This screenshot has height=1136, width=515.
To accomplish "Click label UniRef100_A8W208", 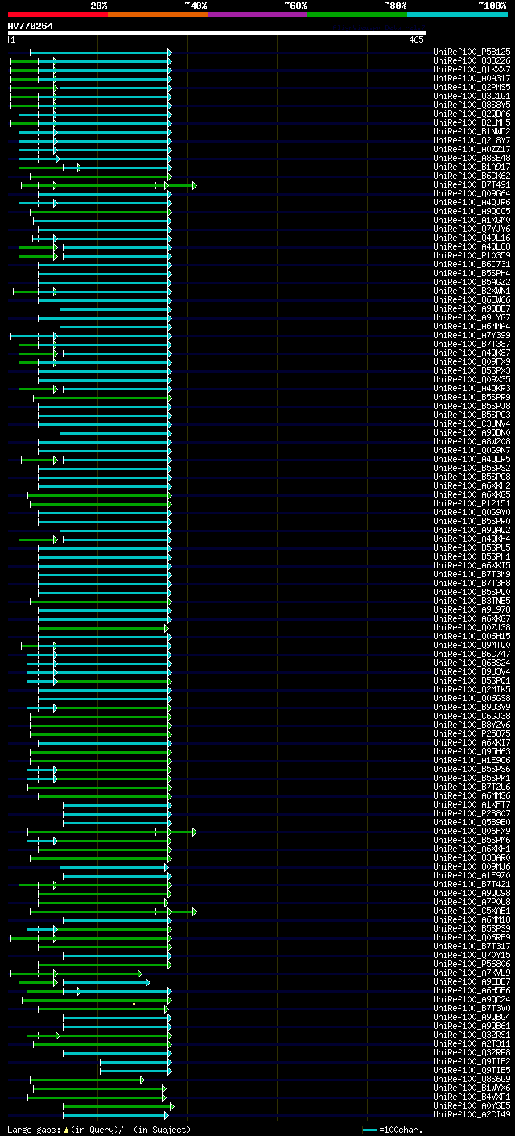I will [x=472, y=442].
